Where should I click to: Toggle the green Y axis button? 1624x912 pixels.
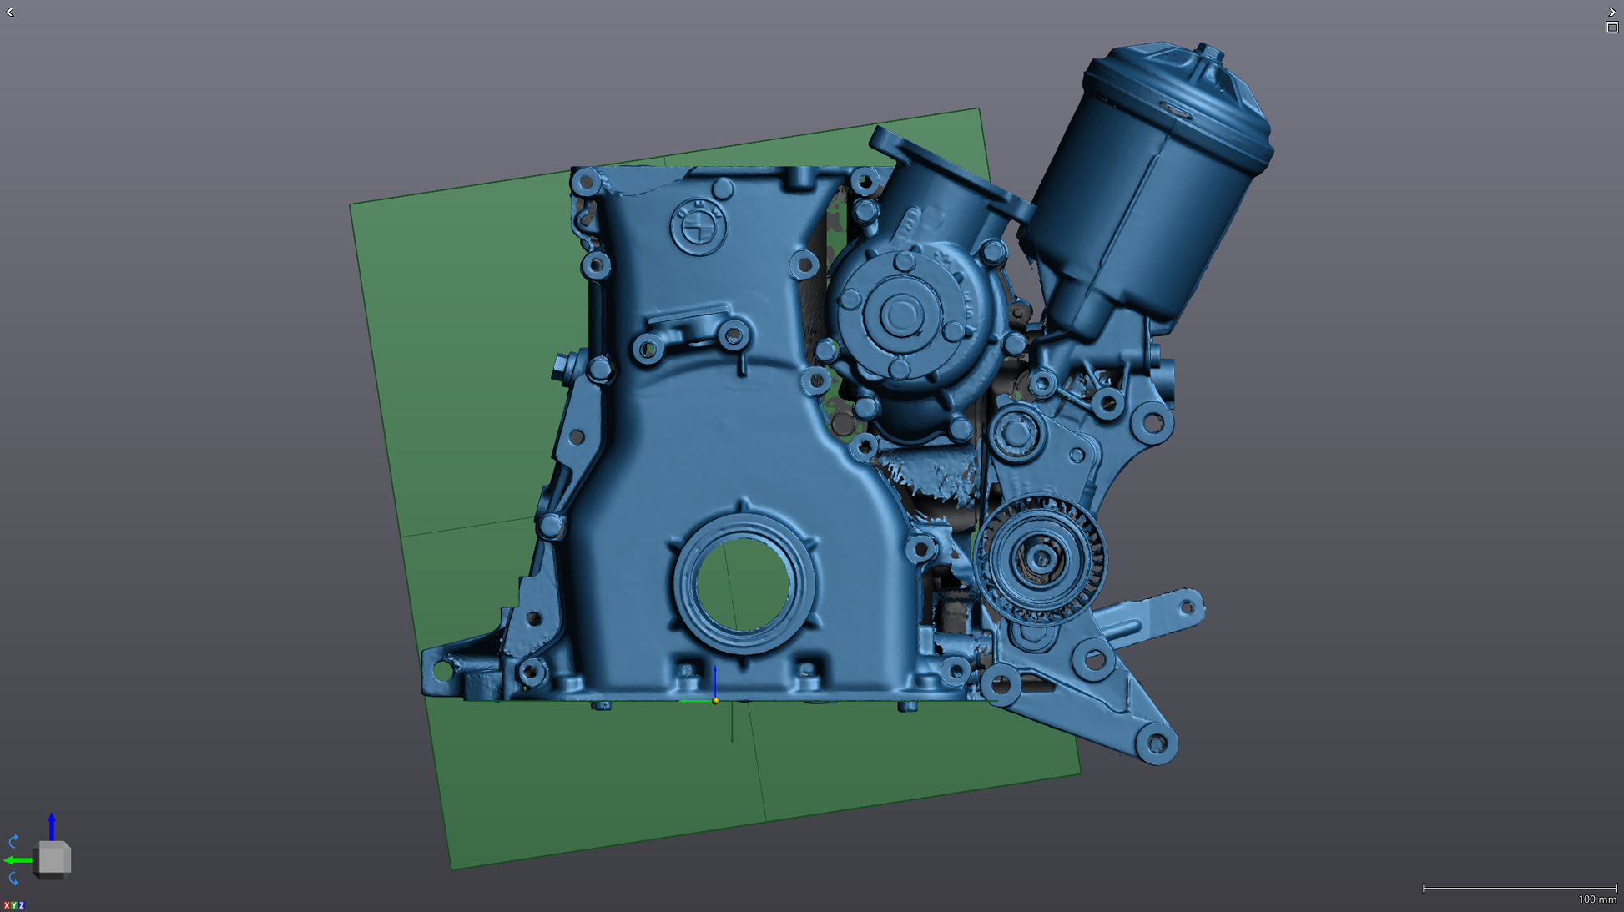tap(13, 905)
